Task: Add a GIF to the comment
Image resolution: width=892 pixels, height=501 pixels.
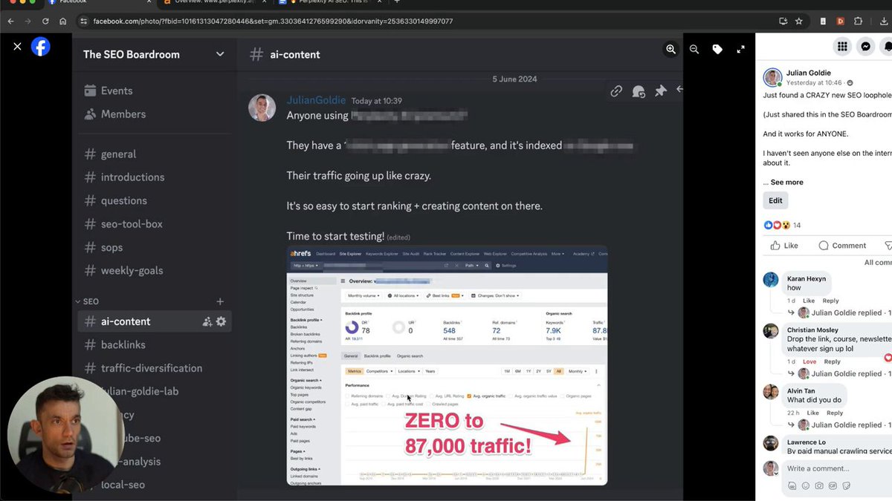Action: pyautogui.click(x=833, y=486)
